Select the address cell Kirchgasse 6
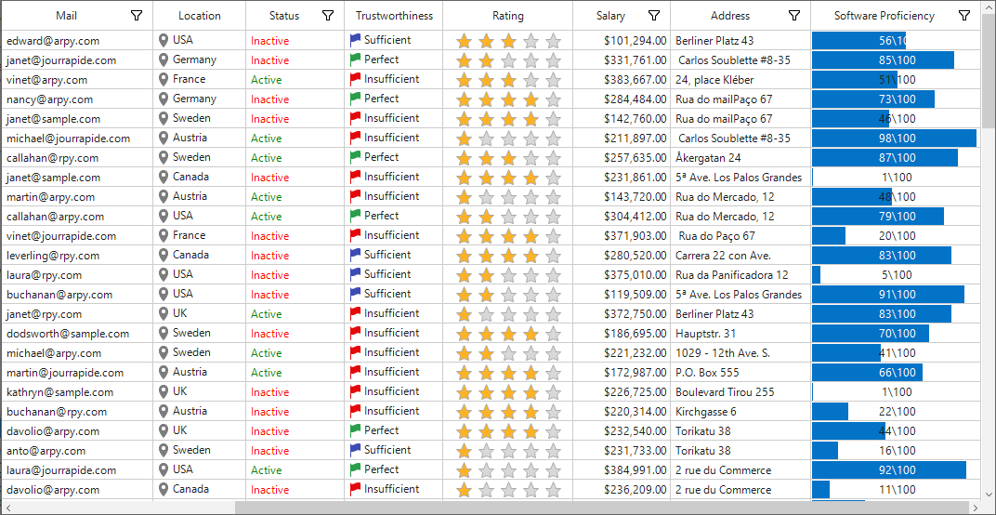This screenshot has width=996, height=515. pyautogui.click(x=740, y=412)
